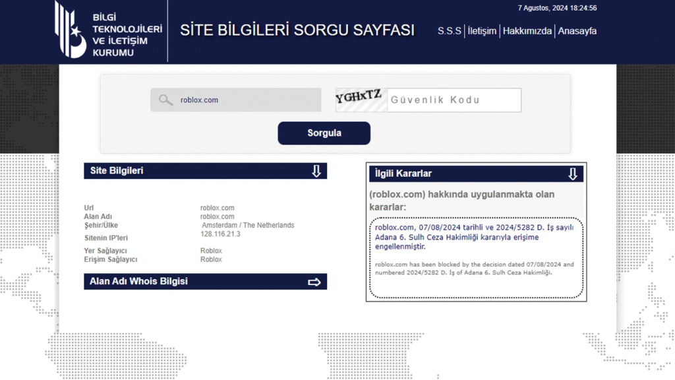Click the Turkish blocking decision text
This screenshot has height=380, width=675.
click(x=474, y=237)
